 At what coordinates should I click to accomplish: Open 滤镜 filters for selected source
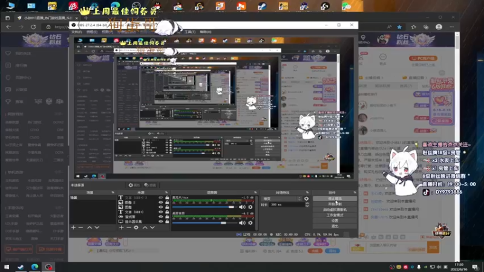point(150,186)
